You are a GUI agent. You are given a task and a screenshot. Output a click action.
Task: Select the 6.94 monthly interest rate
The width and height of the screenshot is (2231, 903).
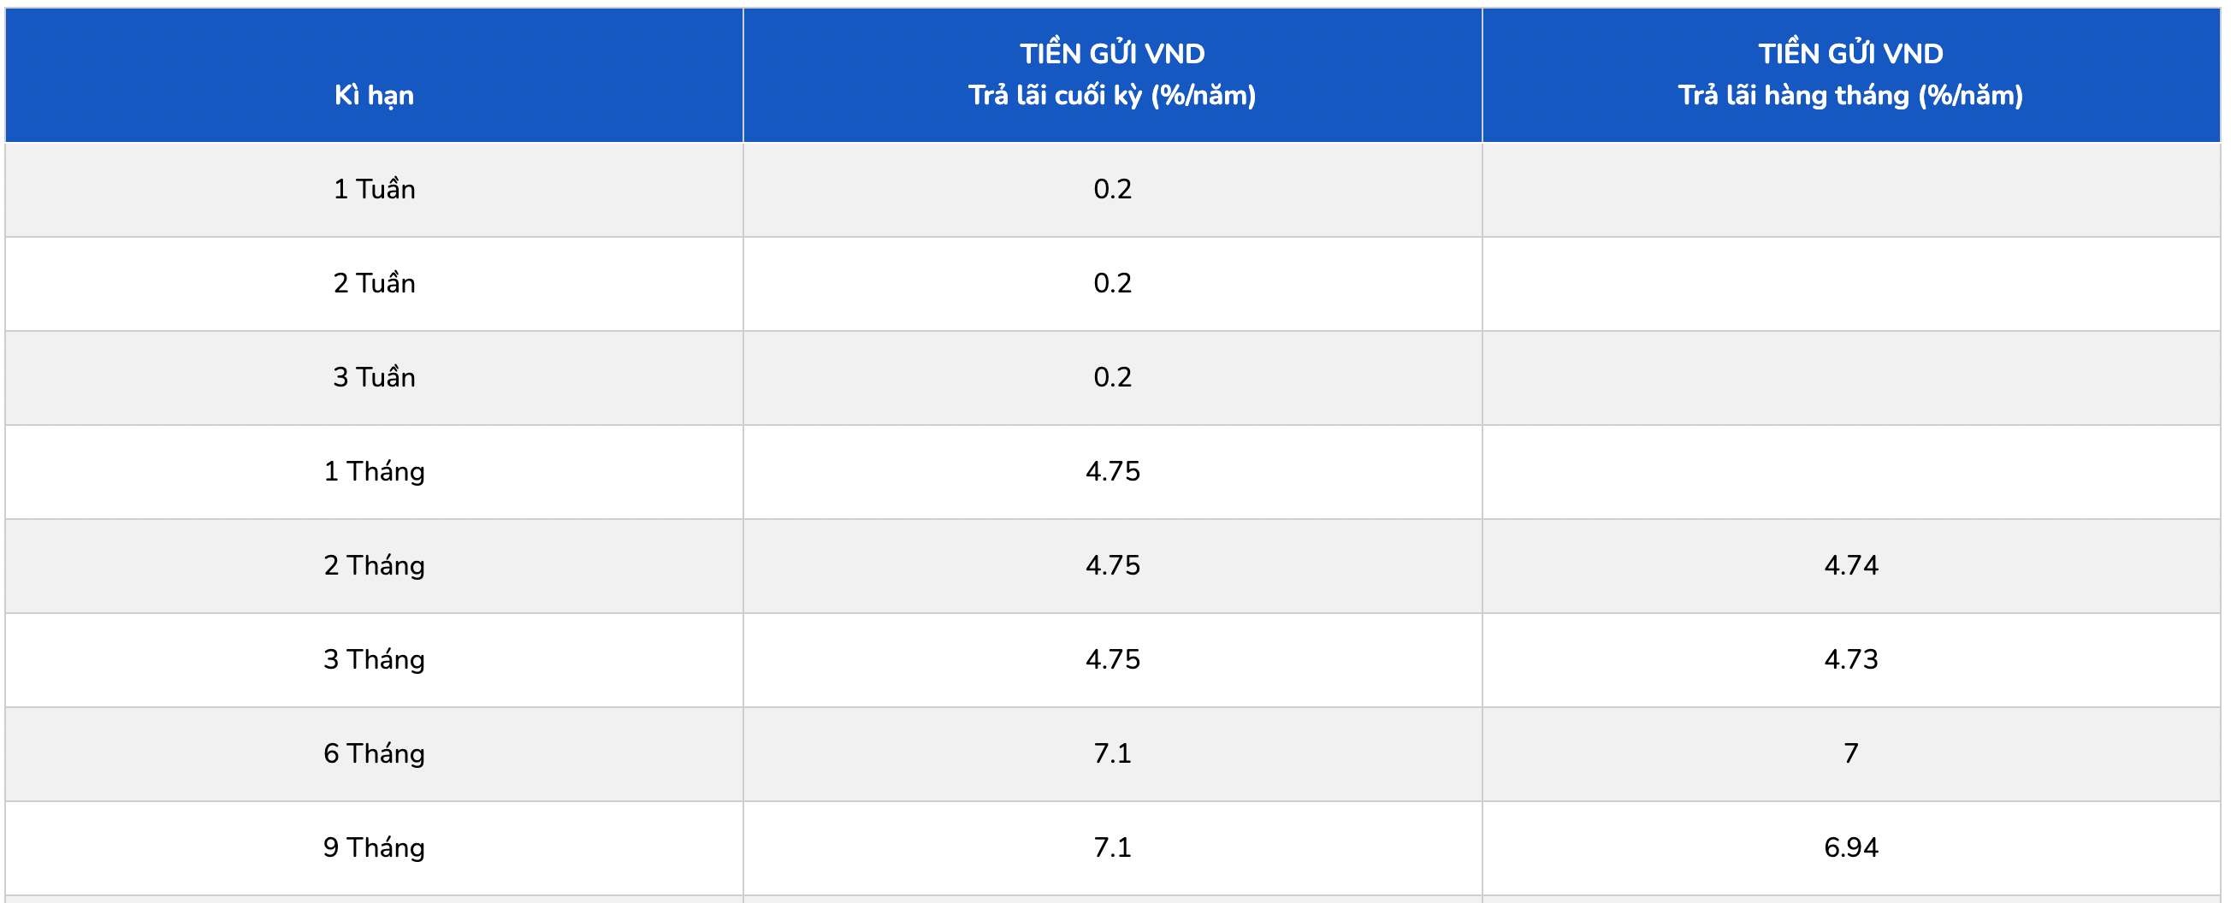coord(1851,847)
